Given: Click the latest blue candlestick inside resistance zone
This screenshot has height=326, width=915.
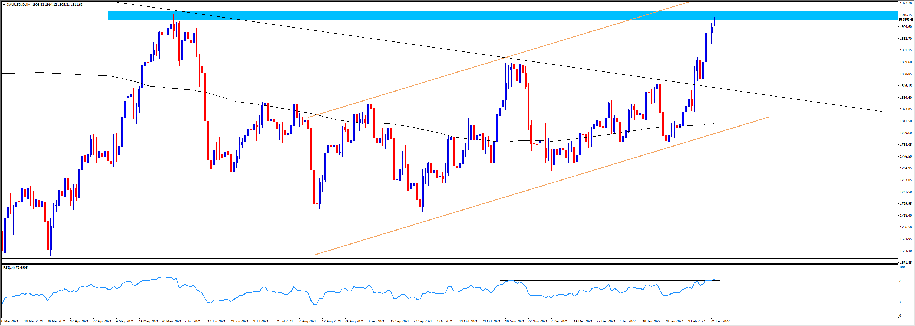Looking at the screenshot, I should point(714,22).
